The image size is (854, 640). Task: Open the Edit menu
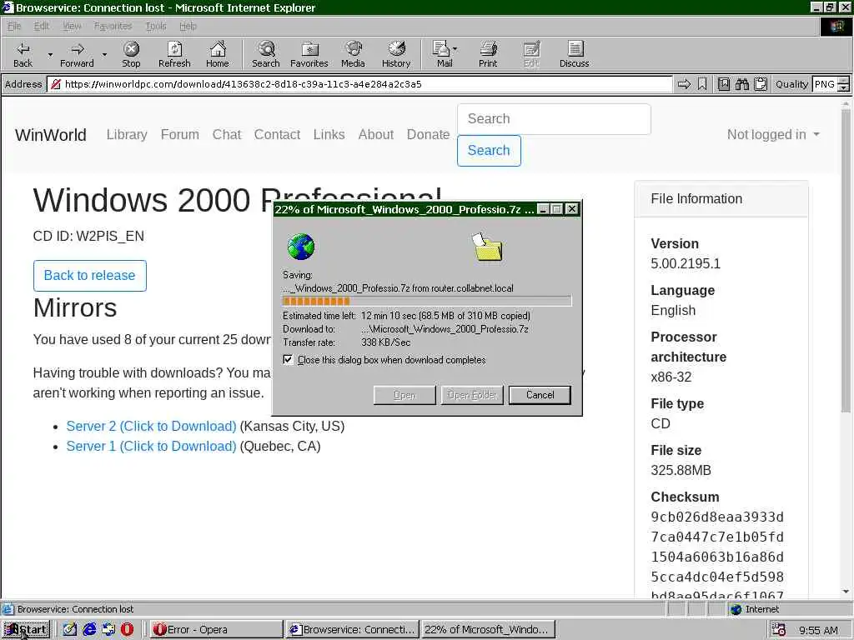42,26
